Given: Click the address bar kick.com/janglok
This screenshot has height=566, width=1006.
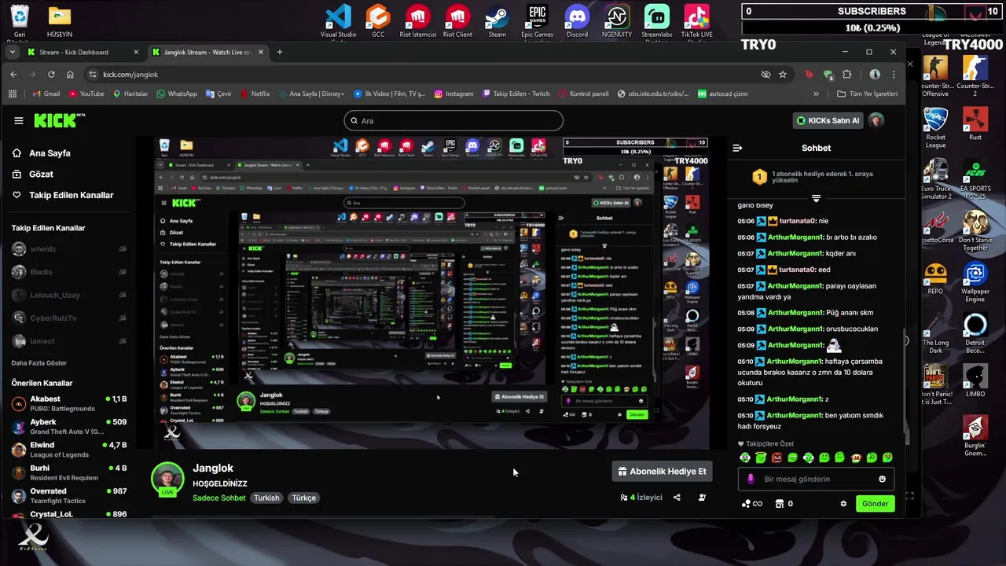Looking at the screenshot, I should coord(130,74).
